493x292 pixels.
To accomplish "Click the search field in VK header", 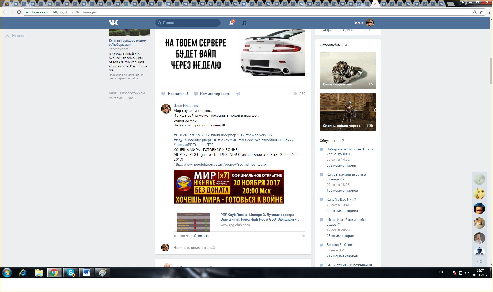I will click(x=188, y=23).
